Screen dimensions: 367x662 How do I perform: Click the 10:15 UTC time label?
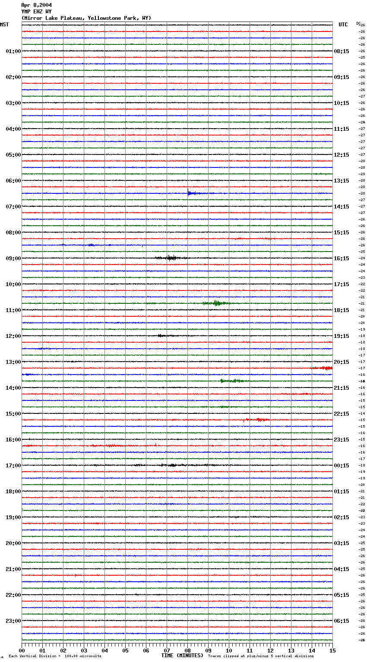click(342, 103)
